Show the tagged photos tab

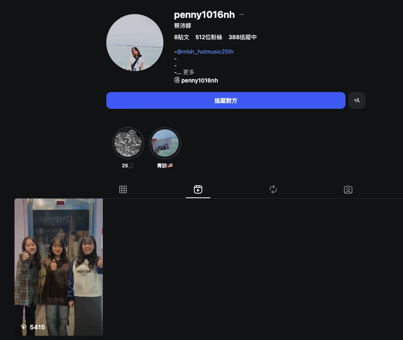click(x=348, y=189)
